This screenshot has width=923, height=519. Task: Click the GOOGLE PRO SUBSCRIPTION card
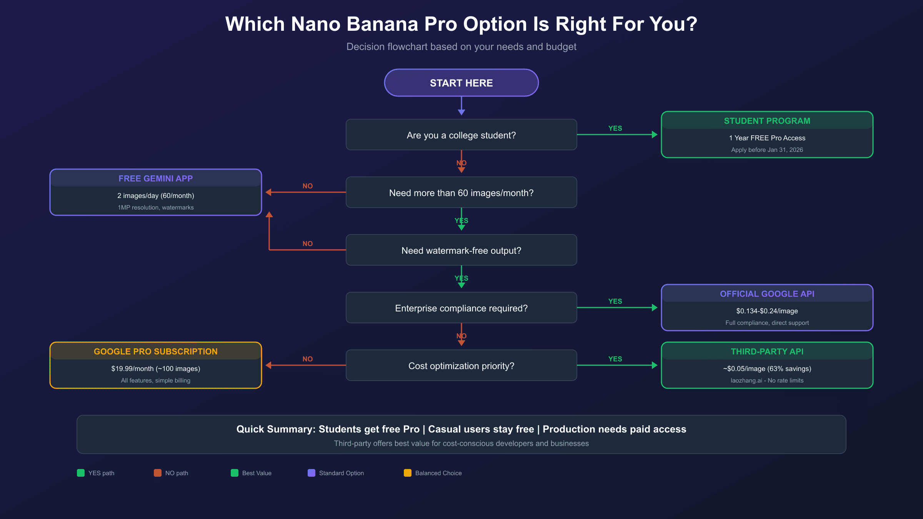[156, 366]
